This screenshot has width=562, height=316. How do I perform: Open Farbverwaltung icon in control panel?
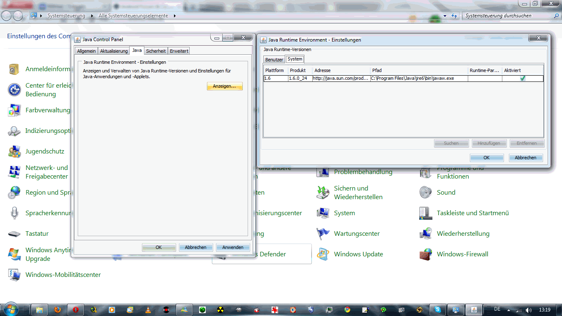click(14, 110)
